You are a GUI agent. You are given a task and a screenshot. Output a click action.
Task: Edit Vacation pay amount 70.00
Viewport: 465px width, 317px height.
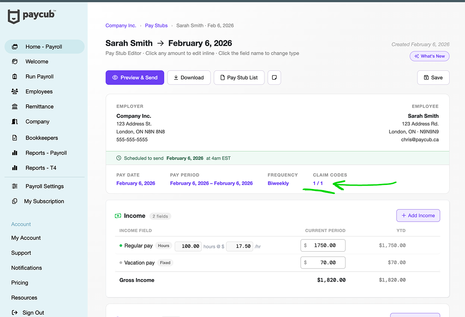(323, 262)
